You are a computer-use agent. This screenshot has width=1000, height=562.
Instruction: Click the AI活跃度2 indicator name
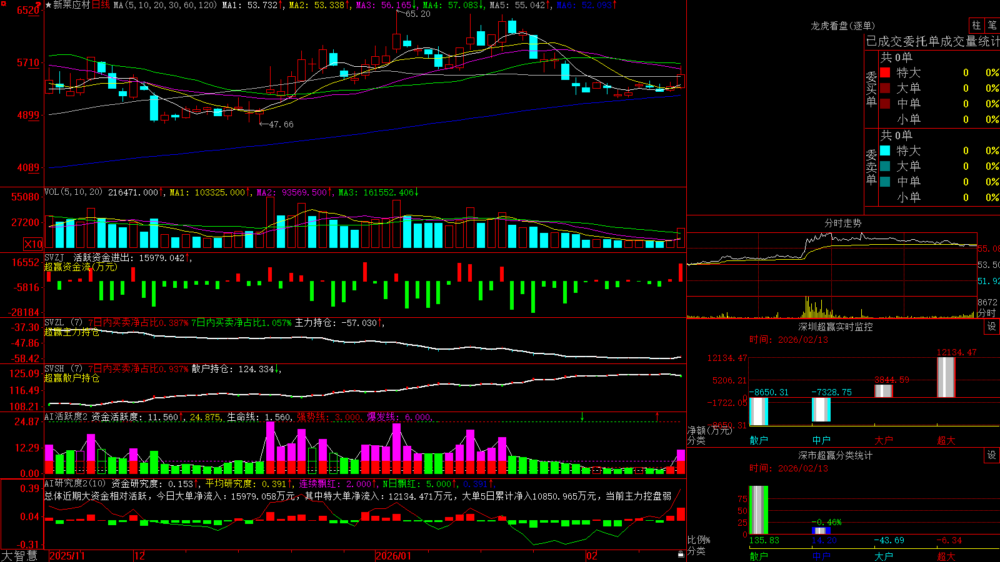click(66, 417)
